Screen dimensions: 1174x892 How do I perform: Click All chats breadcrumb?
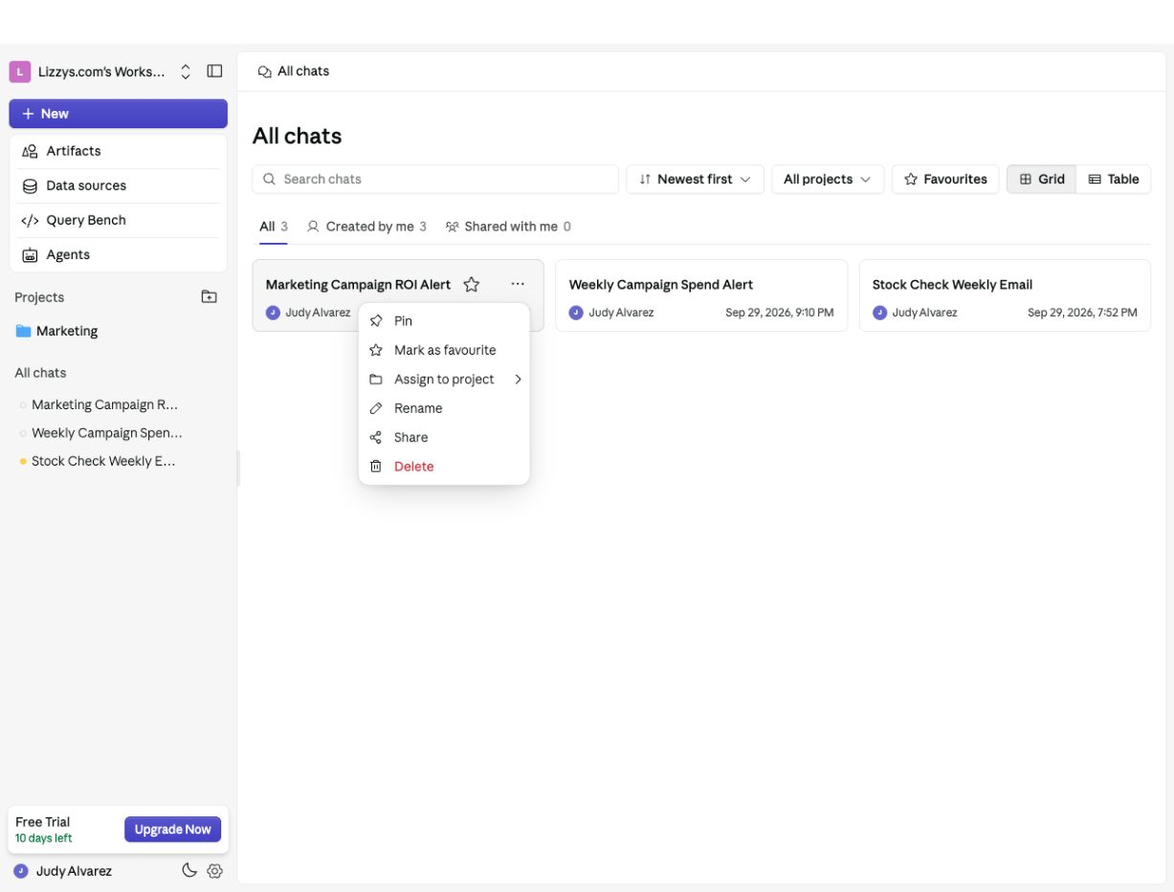(294, 72)
